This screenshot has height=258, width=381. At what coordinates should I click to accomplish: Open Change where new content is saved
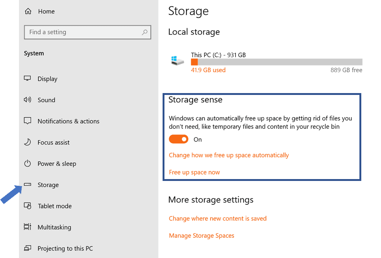(x=218, y=219)
